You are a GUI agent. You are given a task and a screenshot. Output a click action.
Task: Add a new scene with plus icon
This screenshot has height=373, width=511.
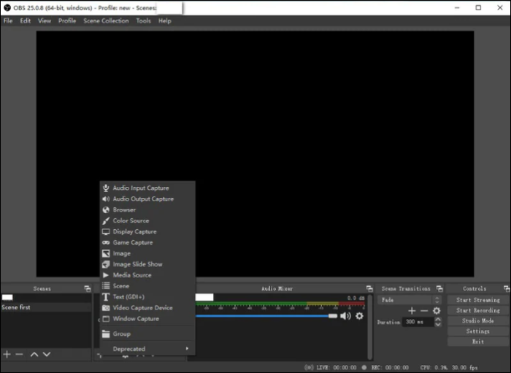pos(7,354)
